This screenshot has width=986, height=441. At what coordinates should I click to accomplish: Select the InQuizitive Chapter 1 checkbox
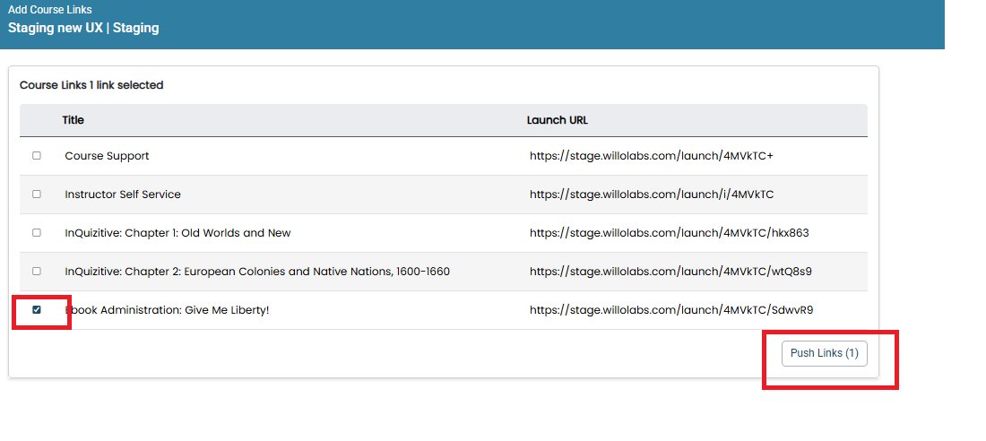(37, 233)
